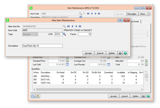Open Item Code lookup in Item Maintenance

(81, 14)
